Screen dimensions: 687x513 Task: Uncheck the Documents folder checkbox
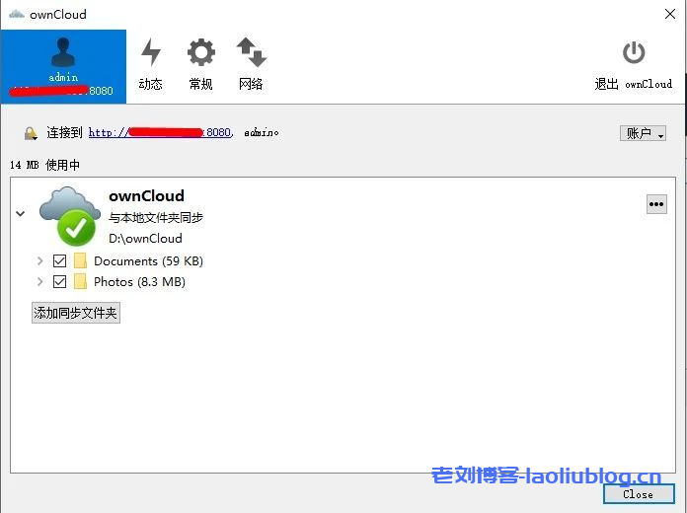click(59, 261)
